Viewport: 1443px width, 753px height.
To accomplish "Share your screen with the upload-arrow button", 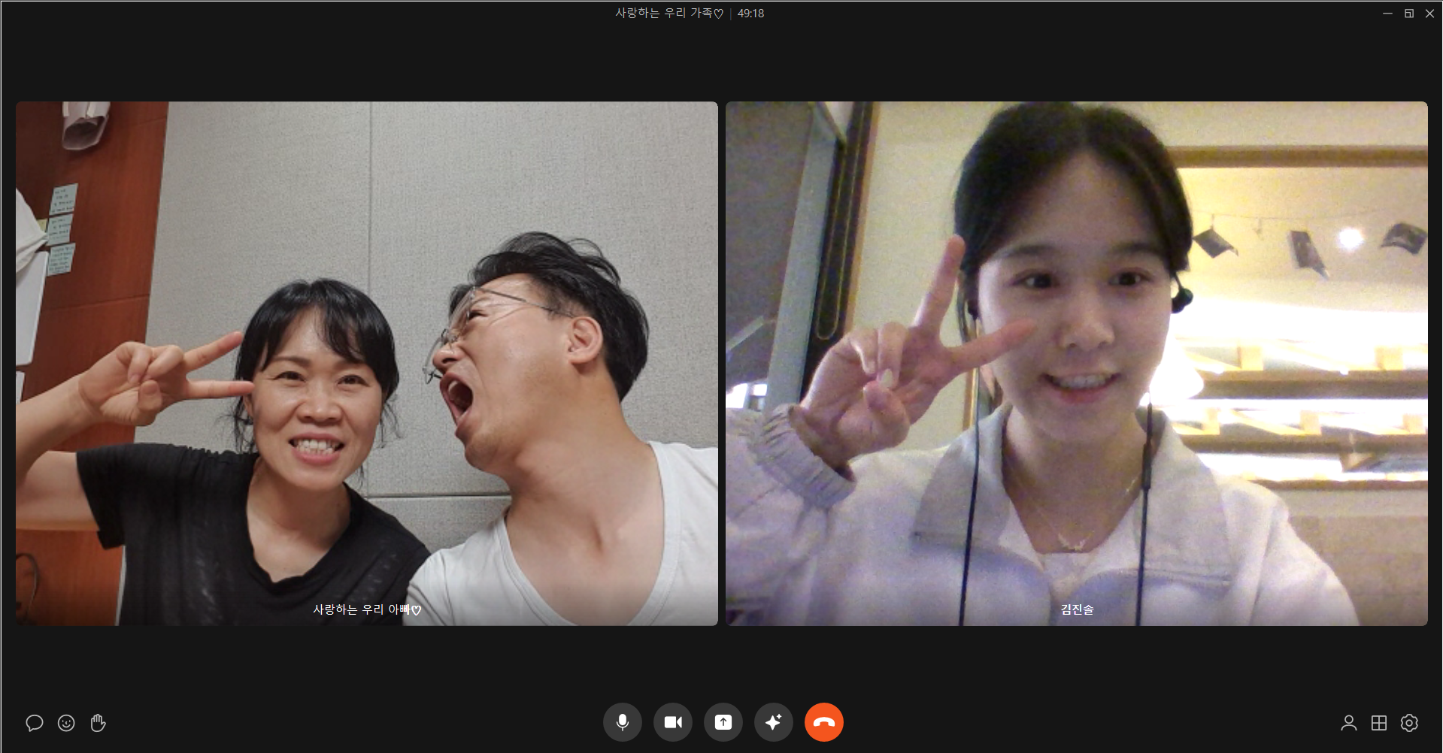I will click(723, 722).
